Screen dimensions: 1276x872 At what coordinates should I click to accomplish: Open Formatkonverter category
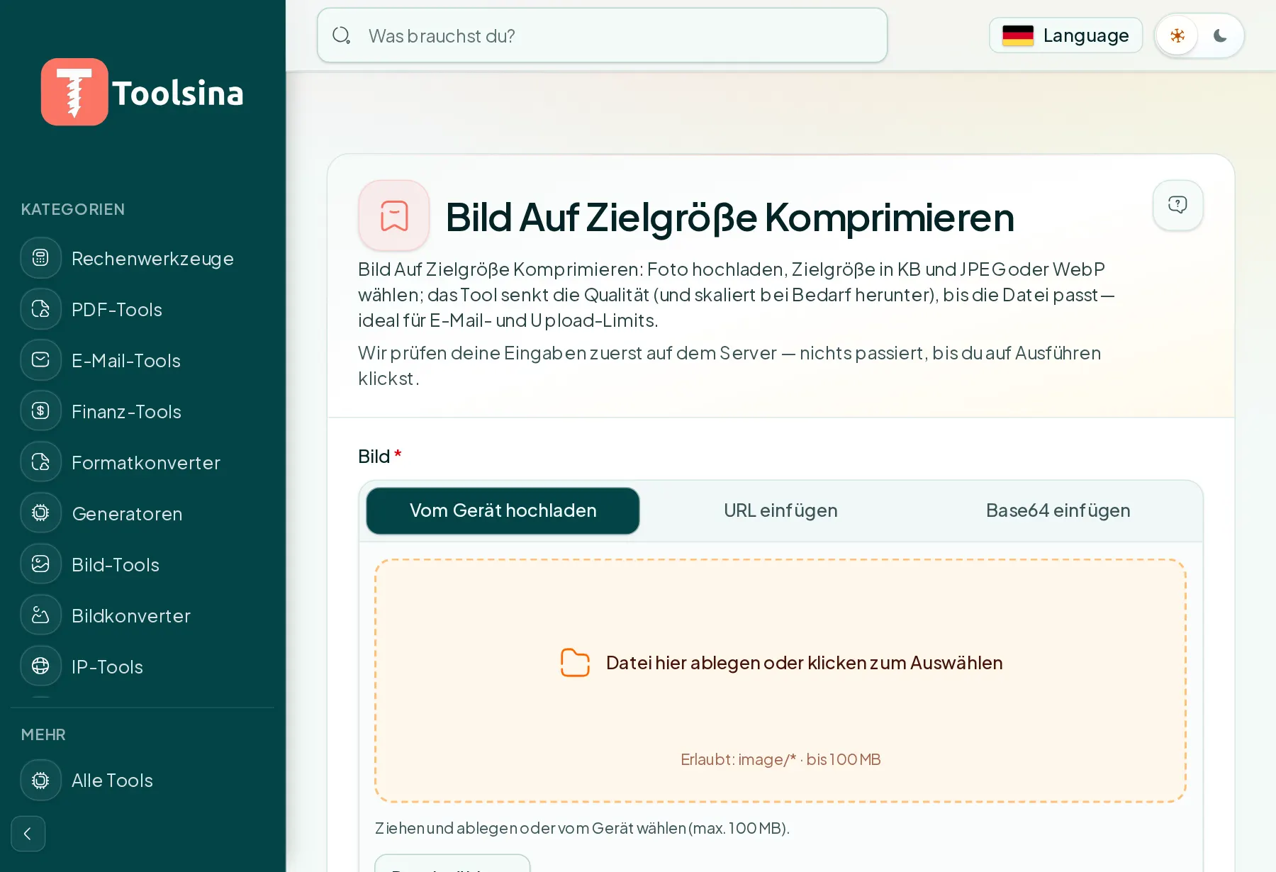pos(142,462)
